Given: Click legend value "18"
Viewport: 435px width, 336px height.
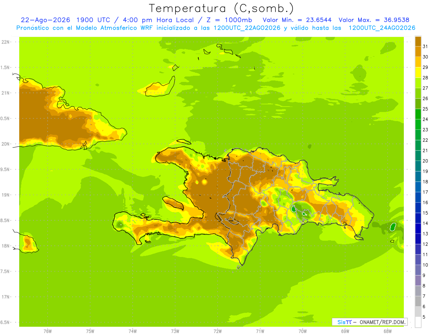Looking at the screenshot, I should [426, 182].
